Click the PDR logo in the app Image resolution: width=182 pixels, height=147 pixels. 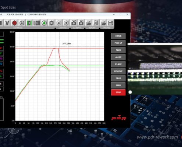pos(119,118)
